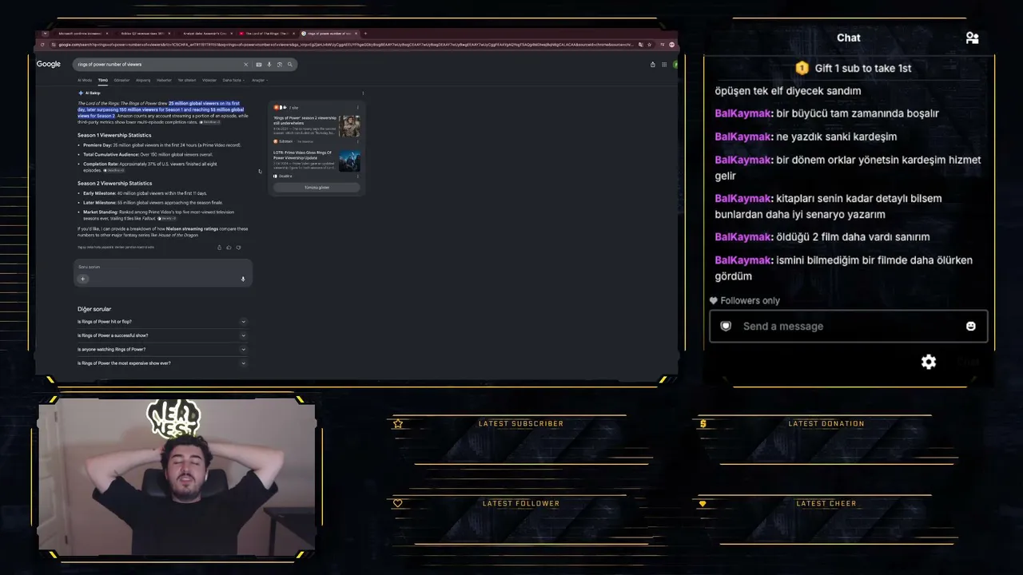Clear the Google search box text

coord(245,65)
